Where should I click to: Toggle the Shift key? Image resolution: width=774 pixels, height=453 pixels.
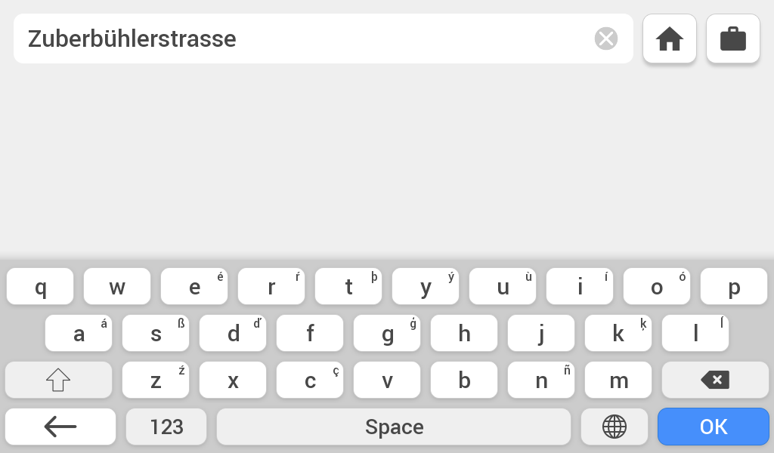point(58,381)
